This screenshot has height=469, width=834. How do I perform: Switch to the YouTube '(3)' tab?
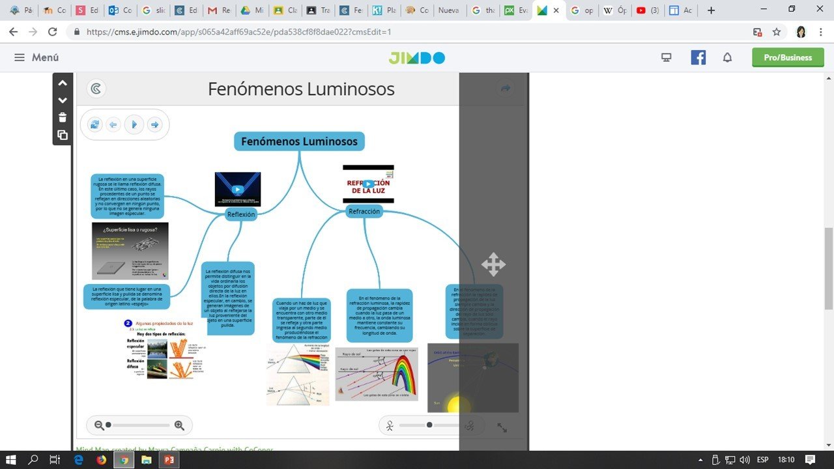coord(647,10)
